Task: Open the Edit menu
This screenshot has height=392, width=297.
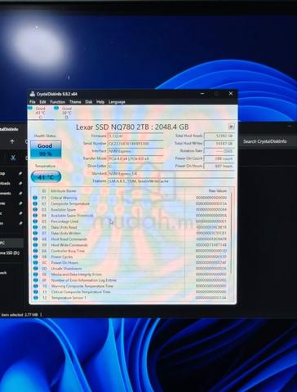Action: pyautogui.click(x=42, y=102)
